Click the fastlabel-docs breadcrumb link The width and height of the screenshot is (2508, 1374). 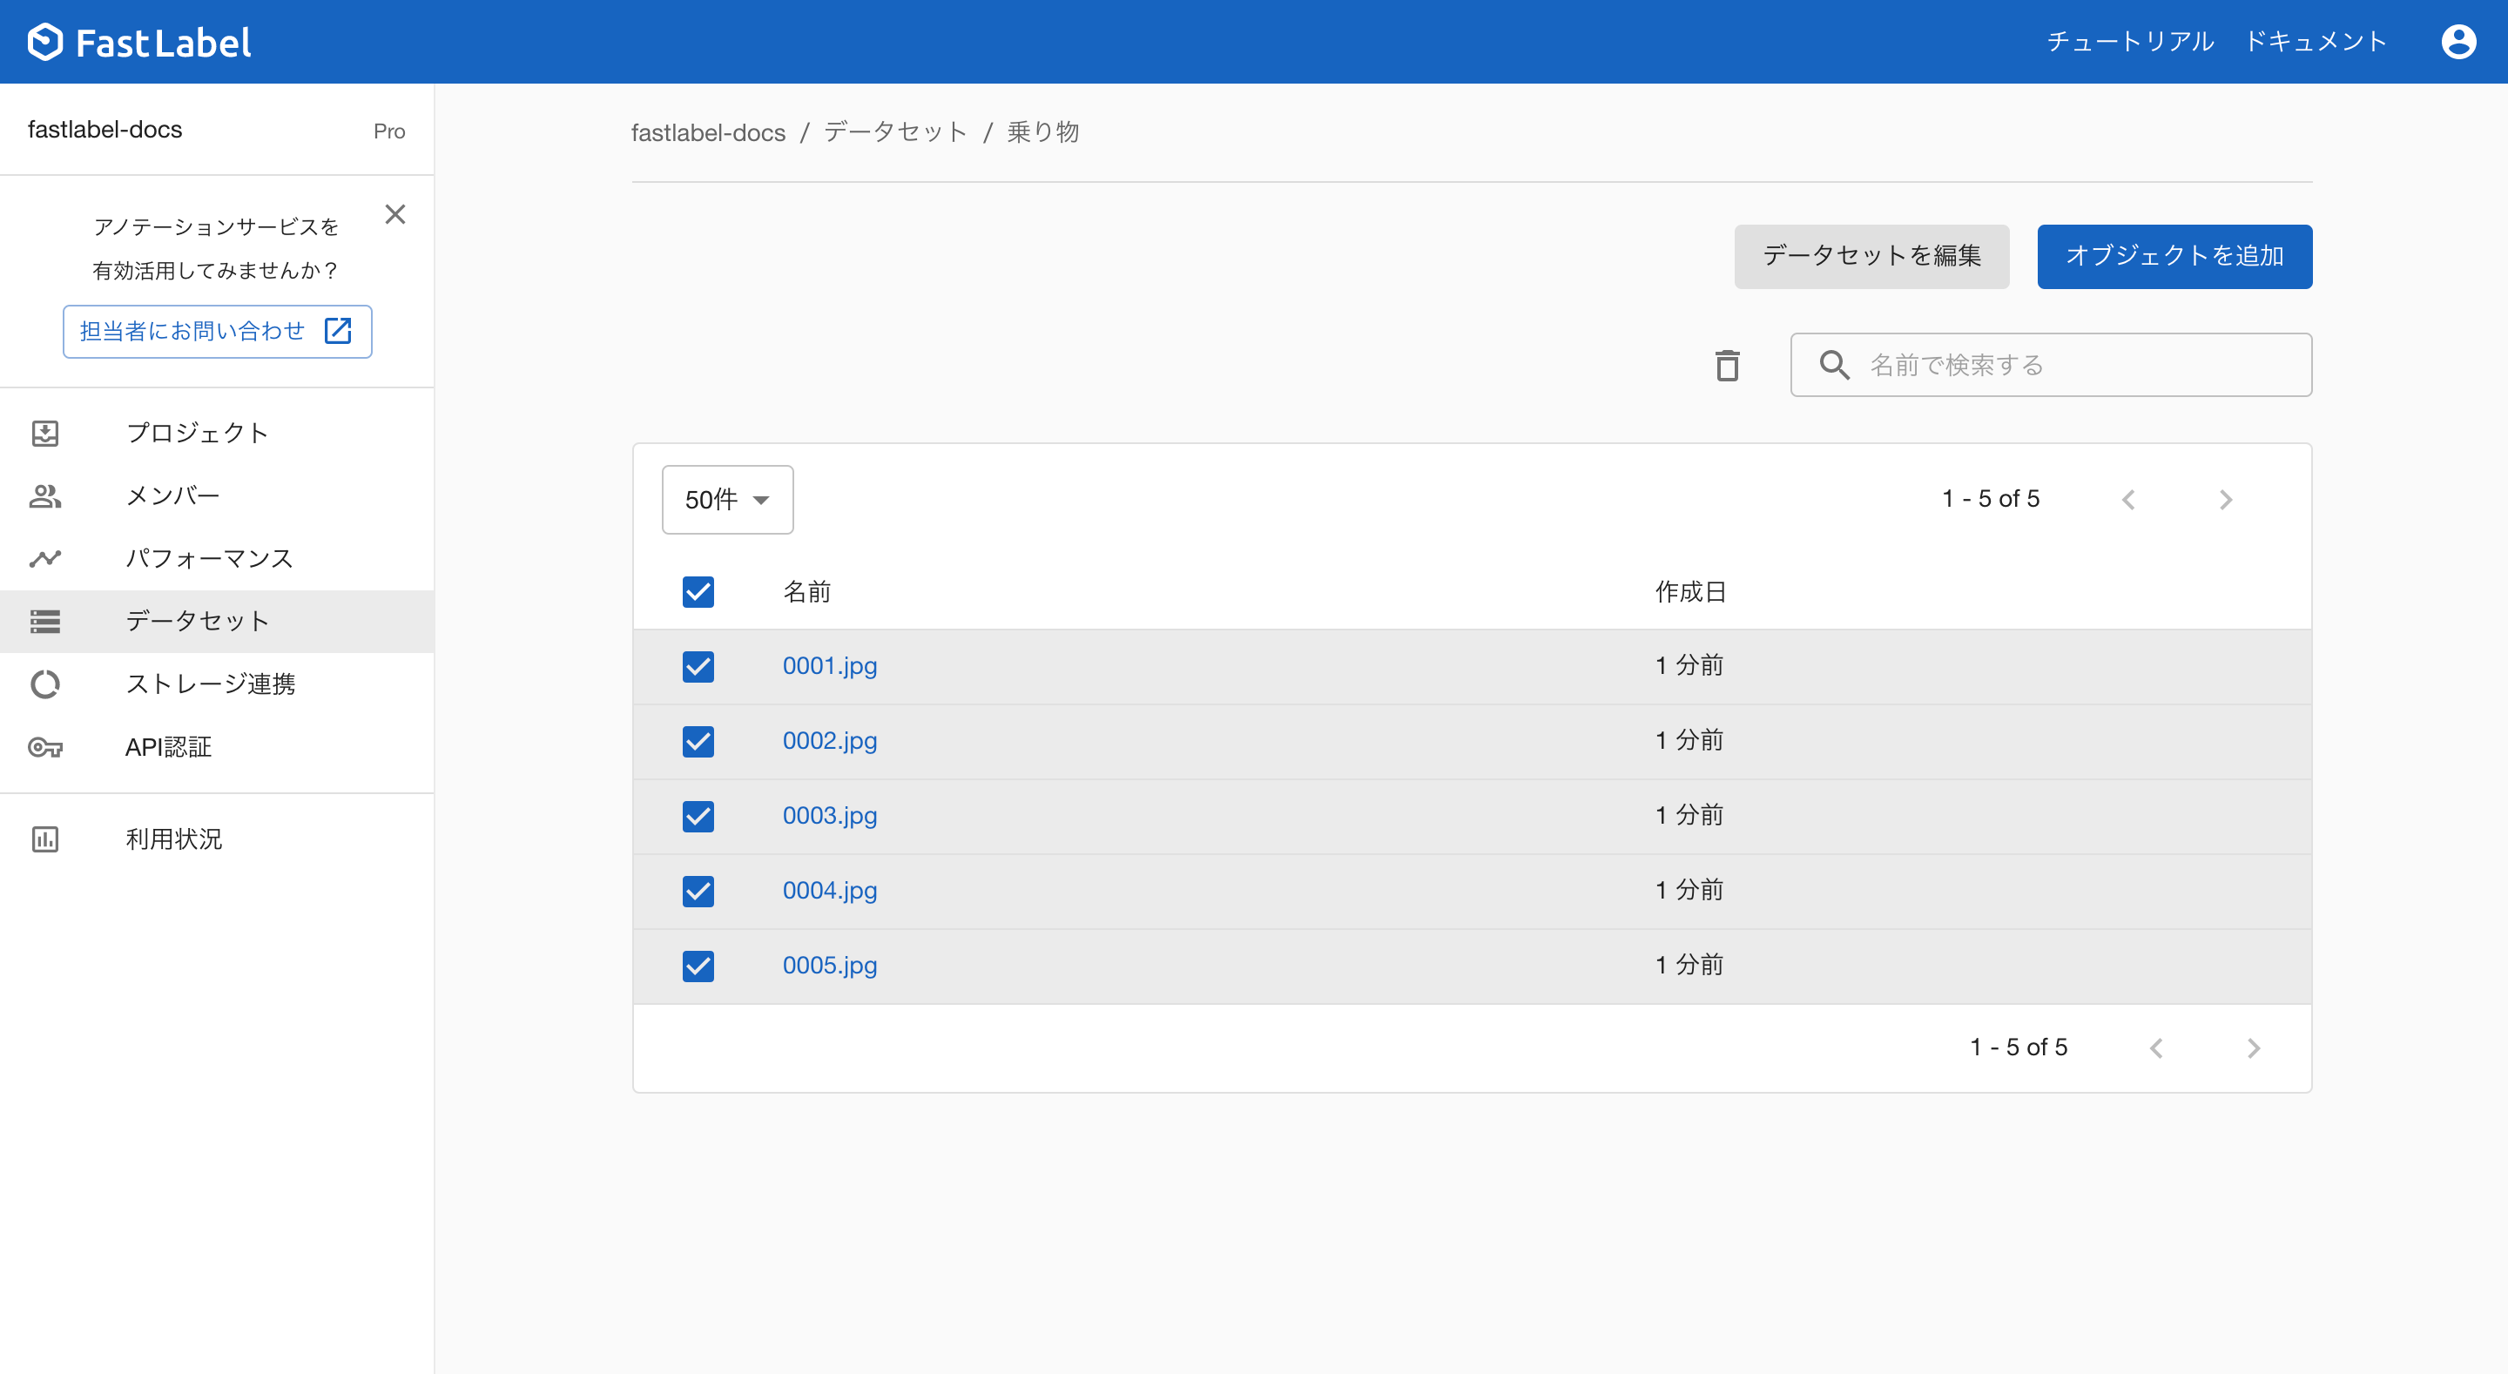708,132
